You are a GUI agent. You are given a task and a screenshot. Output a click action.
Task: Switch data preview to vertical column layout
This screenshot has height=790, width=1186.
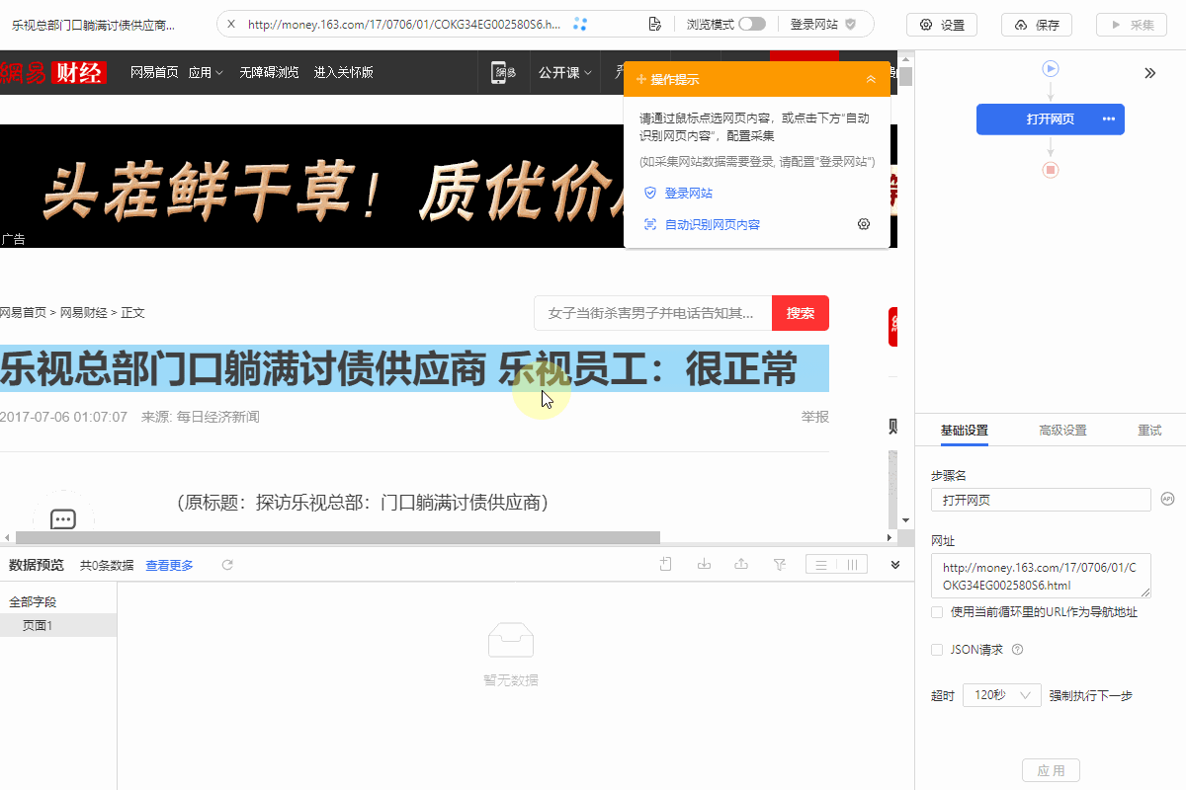click(x=852, y=564)
